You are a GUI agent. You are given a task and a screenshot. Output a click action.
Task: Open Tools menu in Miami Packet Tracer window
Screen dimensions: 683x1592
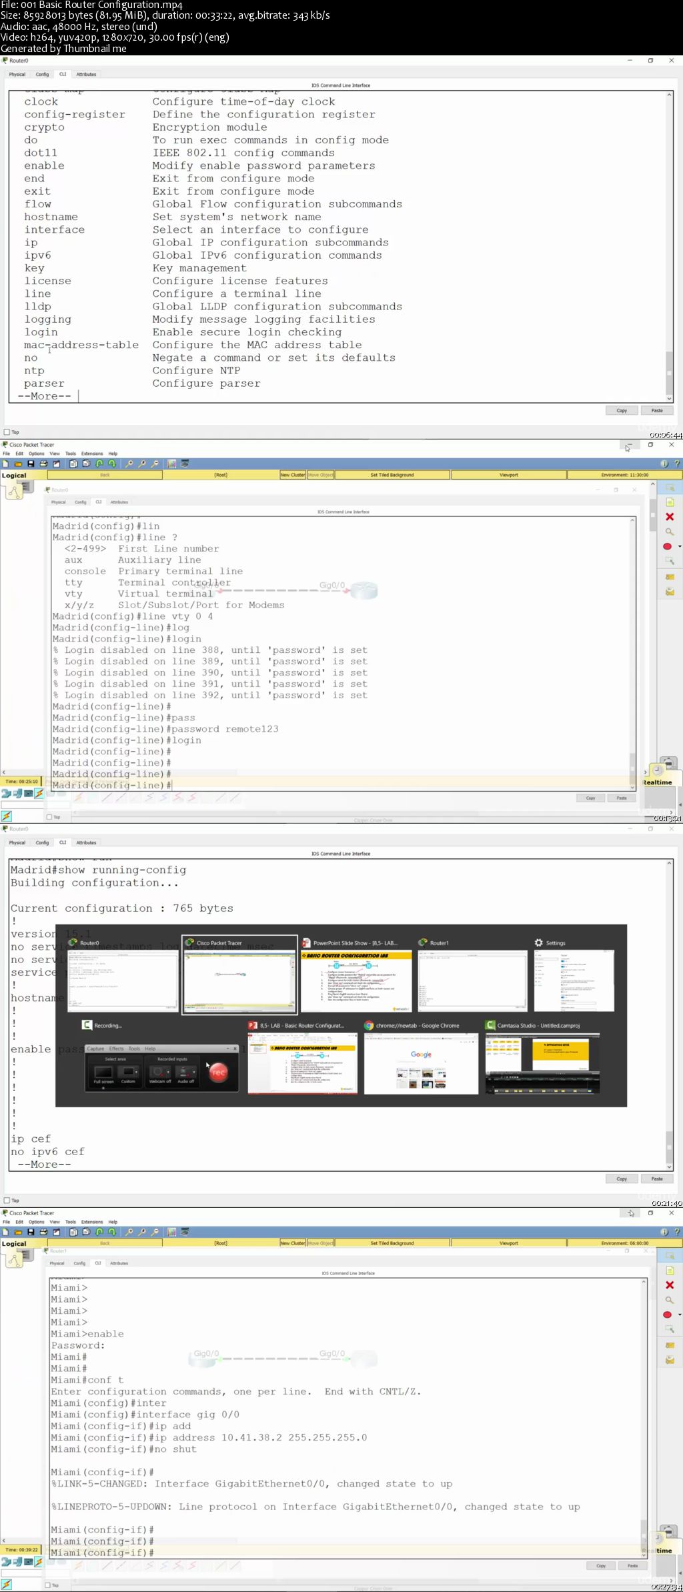click(x=71, y=1222)
